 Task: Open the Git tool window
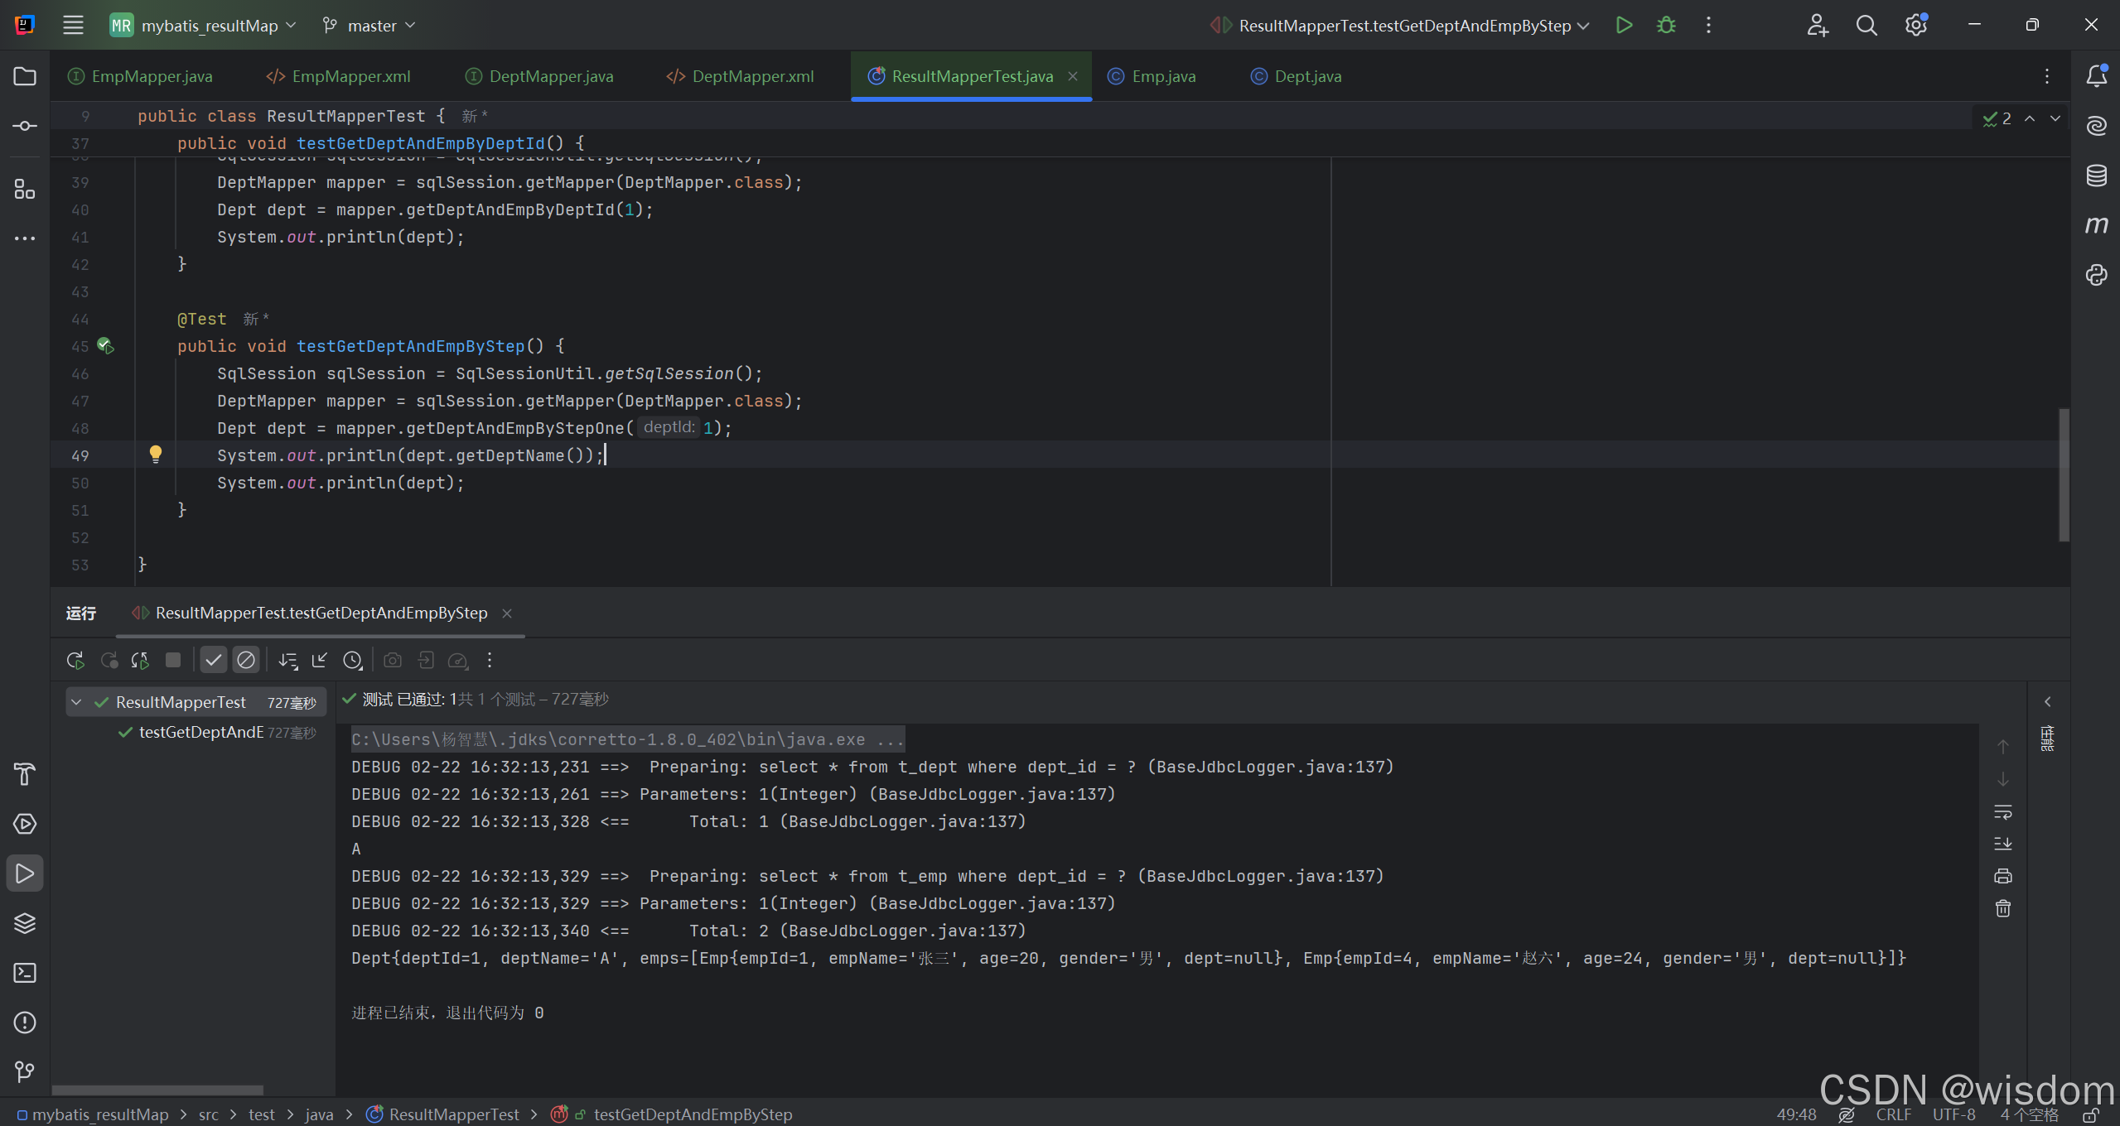[x=25, y=1072]
